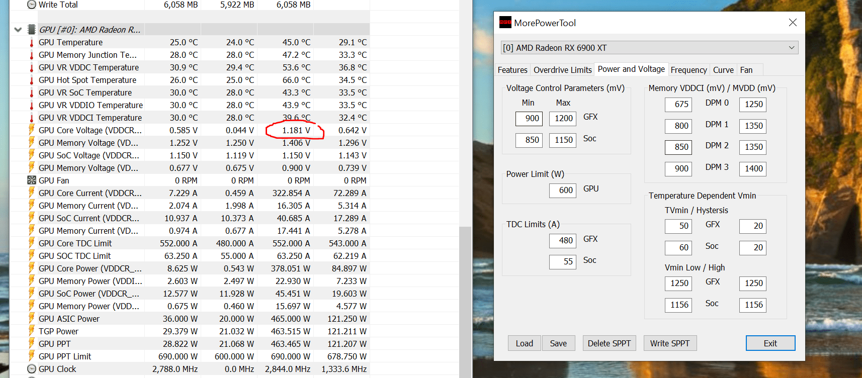This screenshot has height=378, width=862.
Task: Click the DPM 1 VDDCI field showing 800
Action: coord(678,126)
